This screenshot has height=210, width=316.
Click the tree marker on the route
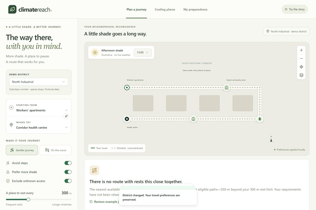(x=260, y=119)
